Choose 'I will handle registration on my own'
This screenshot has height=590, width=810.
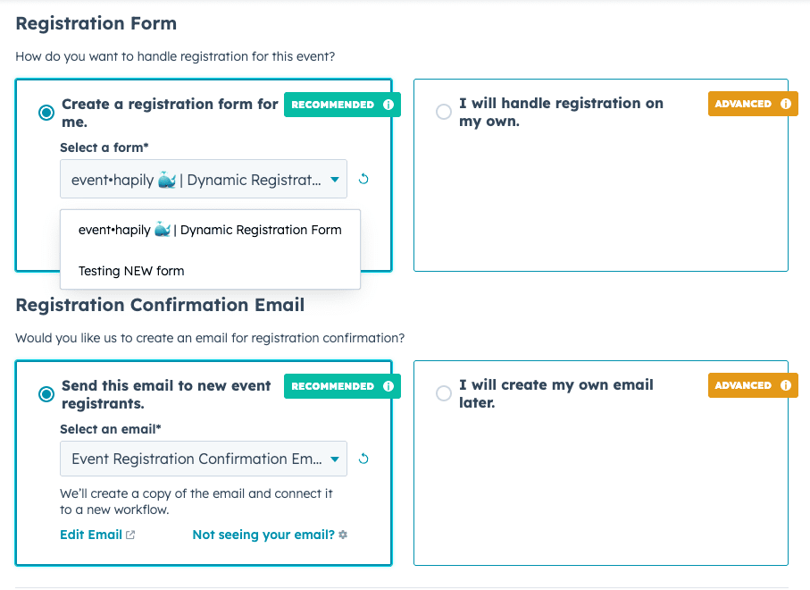(444, 112)
